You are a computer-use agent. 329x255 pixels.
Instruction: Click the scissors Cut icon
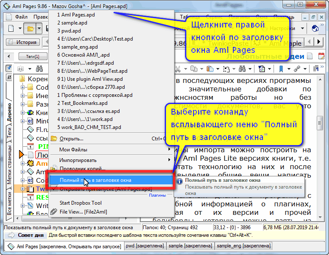click(178, 69)
